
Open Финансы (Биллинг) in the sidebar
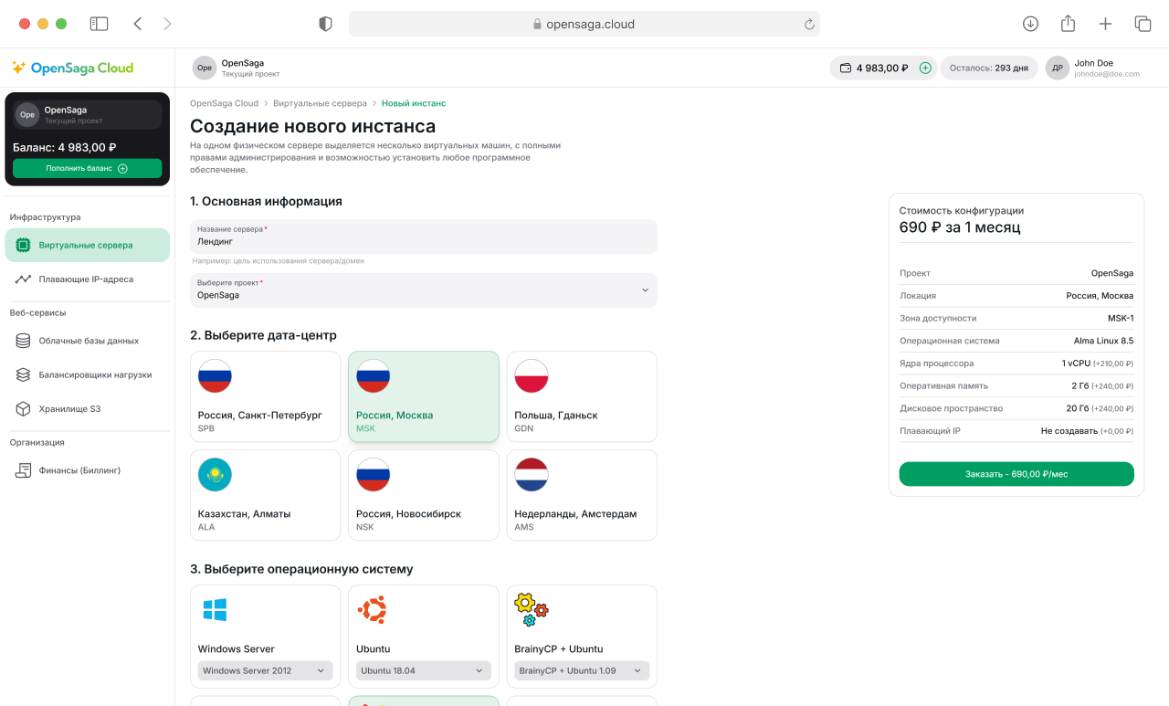tap(88, 470)
